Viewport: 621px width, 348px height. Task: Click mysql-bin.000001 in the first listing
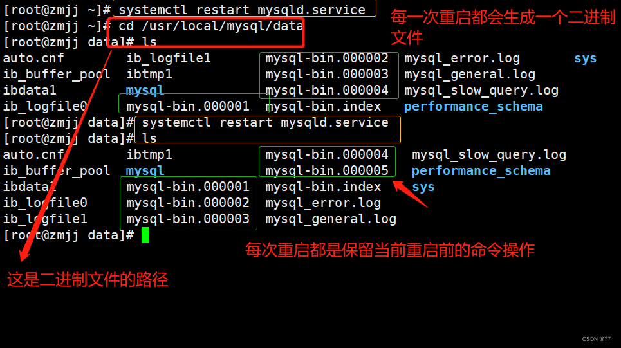(x=188, y=107)
